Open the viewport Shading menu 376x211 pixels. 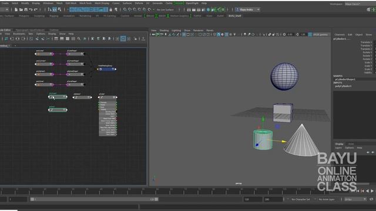point(164,30)
